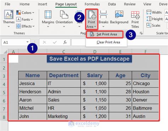The width and height of the screenshot is (168, 131).
Task: Select row 7 header
Action: pyautogui.click(x=4, y=109)
